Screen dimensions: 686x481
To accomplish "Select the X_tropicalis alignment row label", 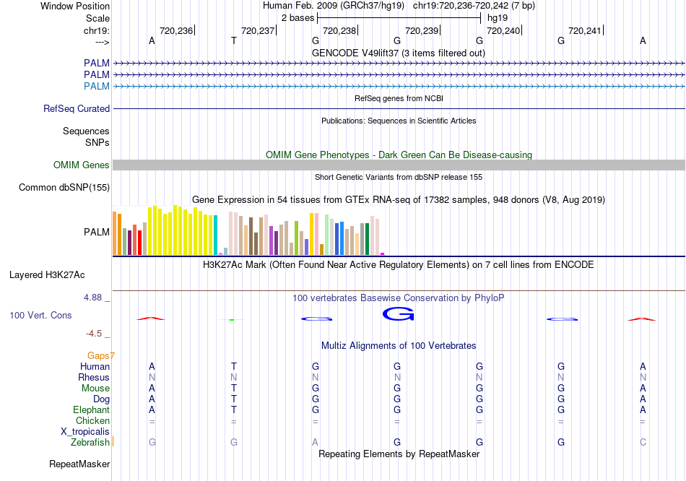I will tap(85, 432).
